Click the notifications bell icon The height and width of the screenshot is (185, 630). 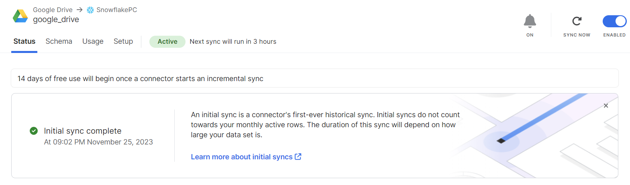click(x=530, y=21)
